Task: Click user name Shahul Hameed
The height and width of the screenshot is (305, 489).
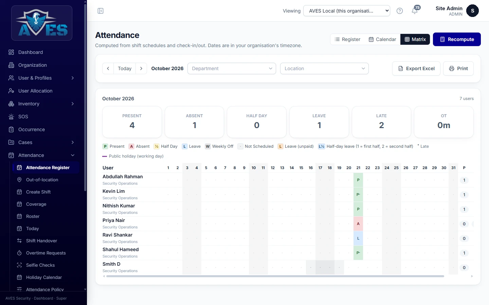Action: [121, 249]
